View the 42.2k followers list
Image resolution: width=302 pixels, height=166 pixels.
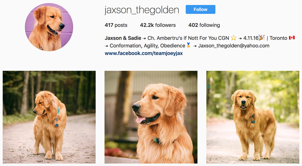pyautogui.click(x=158, y=25)
